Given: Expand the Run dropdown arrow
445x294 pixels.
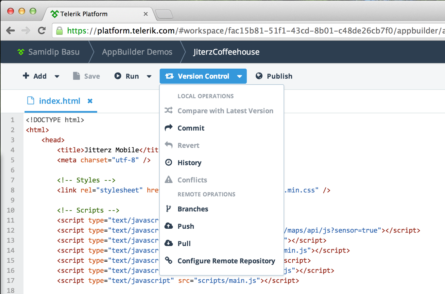Looking at the screenshot, I should [x=149, y=76].
